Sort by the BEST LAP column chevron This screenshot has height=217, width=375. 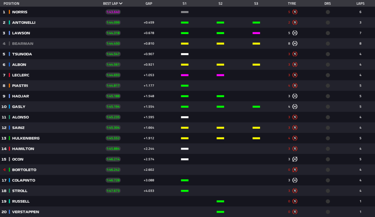[x=121, y=3]
